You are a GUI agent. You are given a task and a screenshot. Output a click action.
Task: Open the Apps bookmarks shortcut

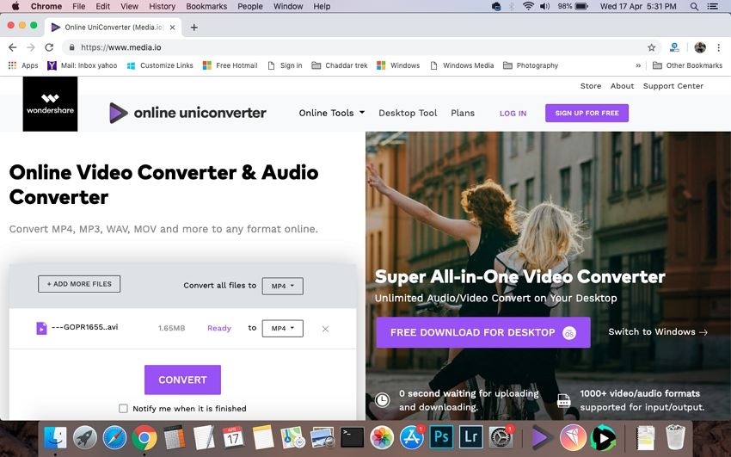[x=23, y=65]
